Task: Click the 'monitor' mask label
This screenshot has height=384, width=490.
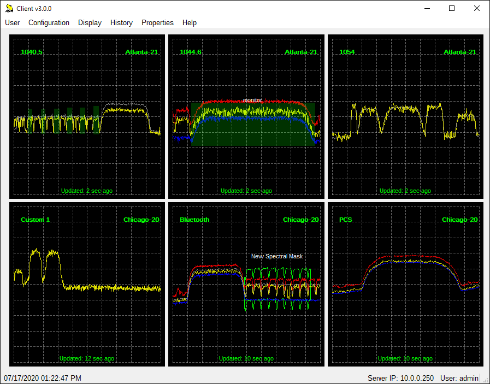Action: [252, 101]
